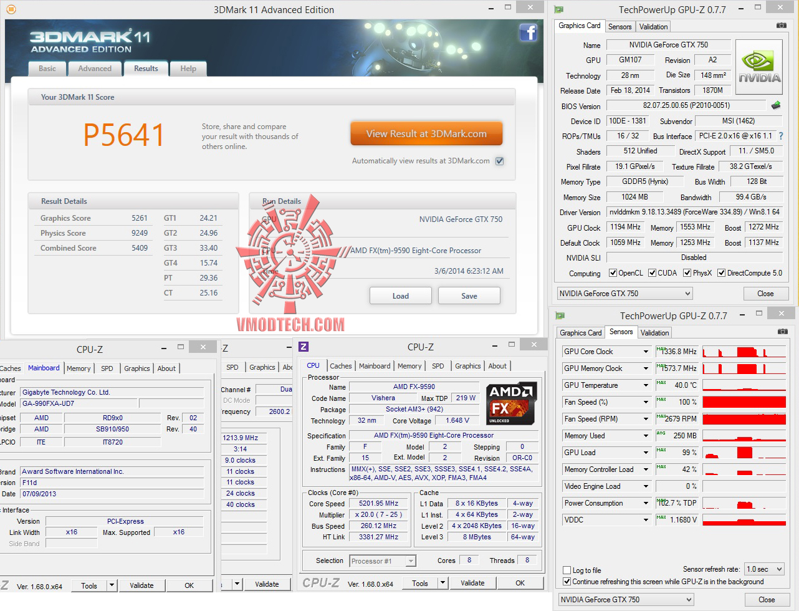Open the Fan Speed (RPM) sensor dropdown
Screen dimensions: 799x611
tap(646, 419)
